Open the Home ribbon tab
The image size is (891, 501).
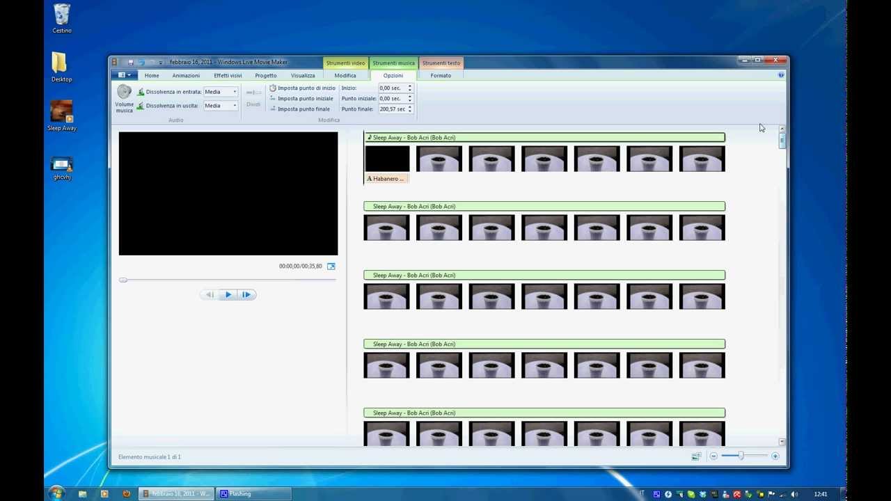[152, 75]
